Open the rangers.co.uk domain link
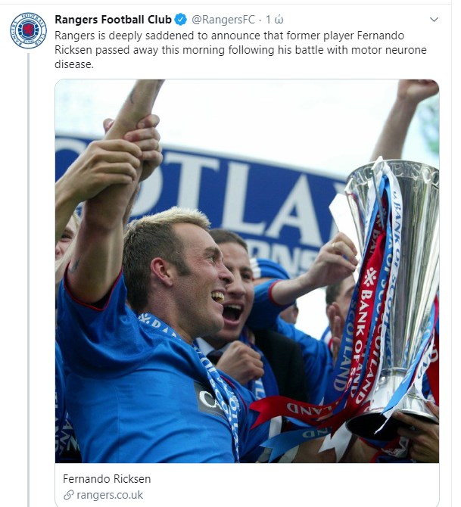This screenshot has width=461, height=507. pos(110,495)
